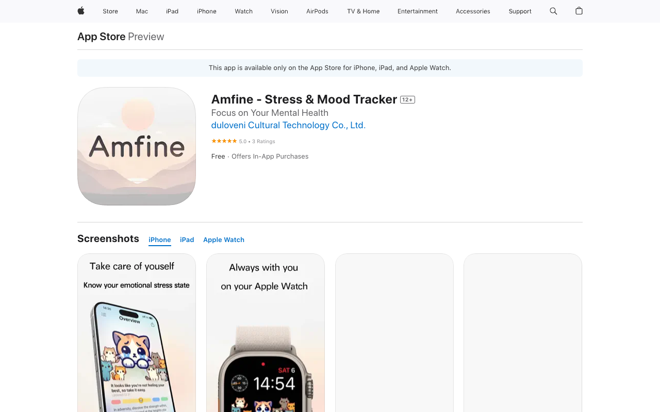
Task: Open the Take care of yourself screenshot
Action: click(137, 333)
